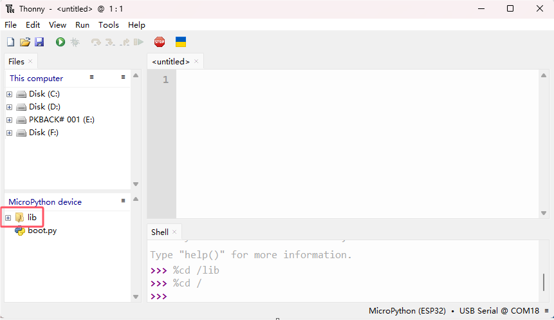Expand the PKBACK# 001 (E:) node
This screenshot has height=320, width=554.
coord(10,120)
